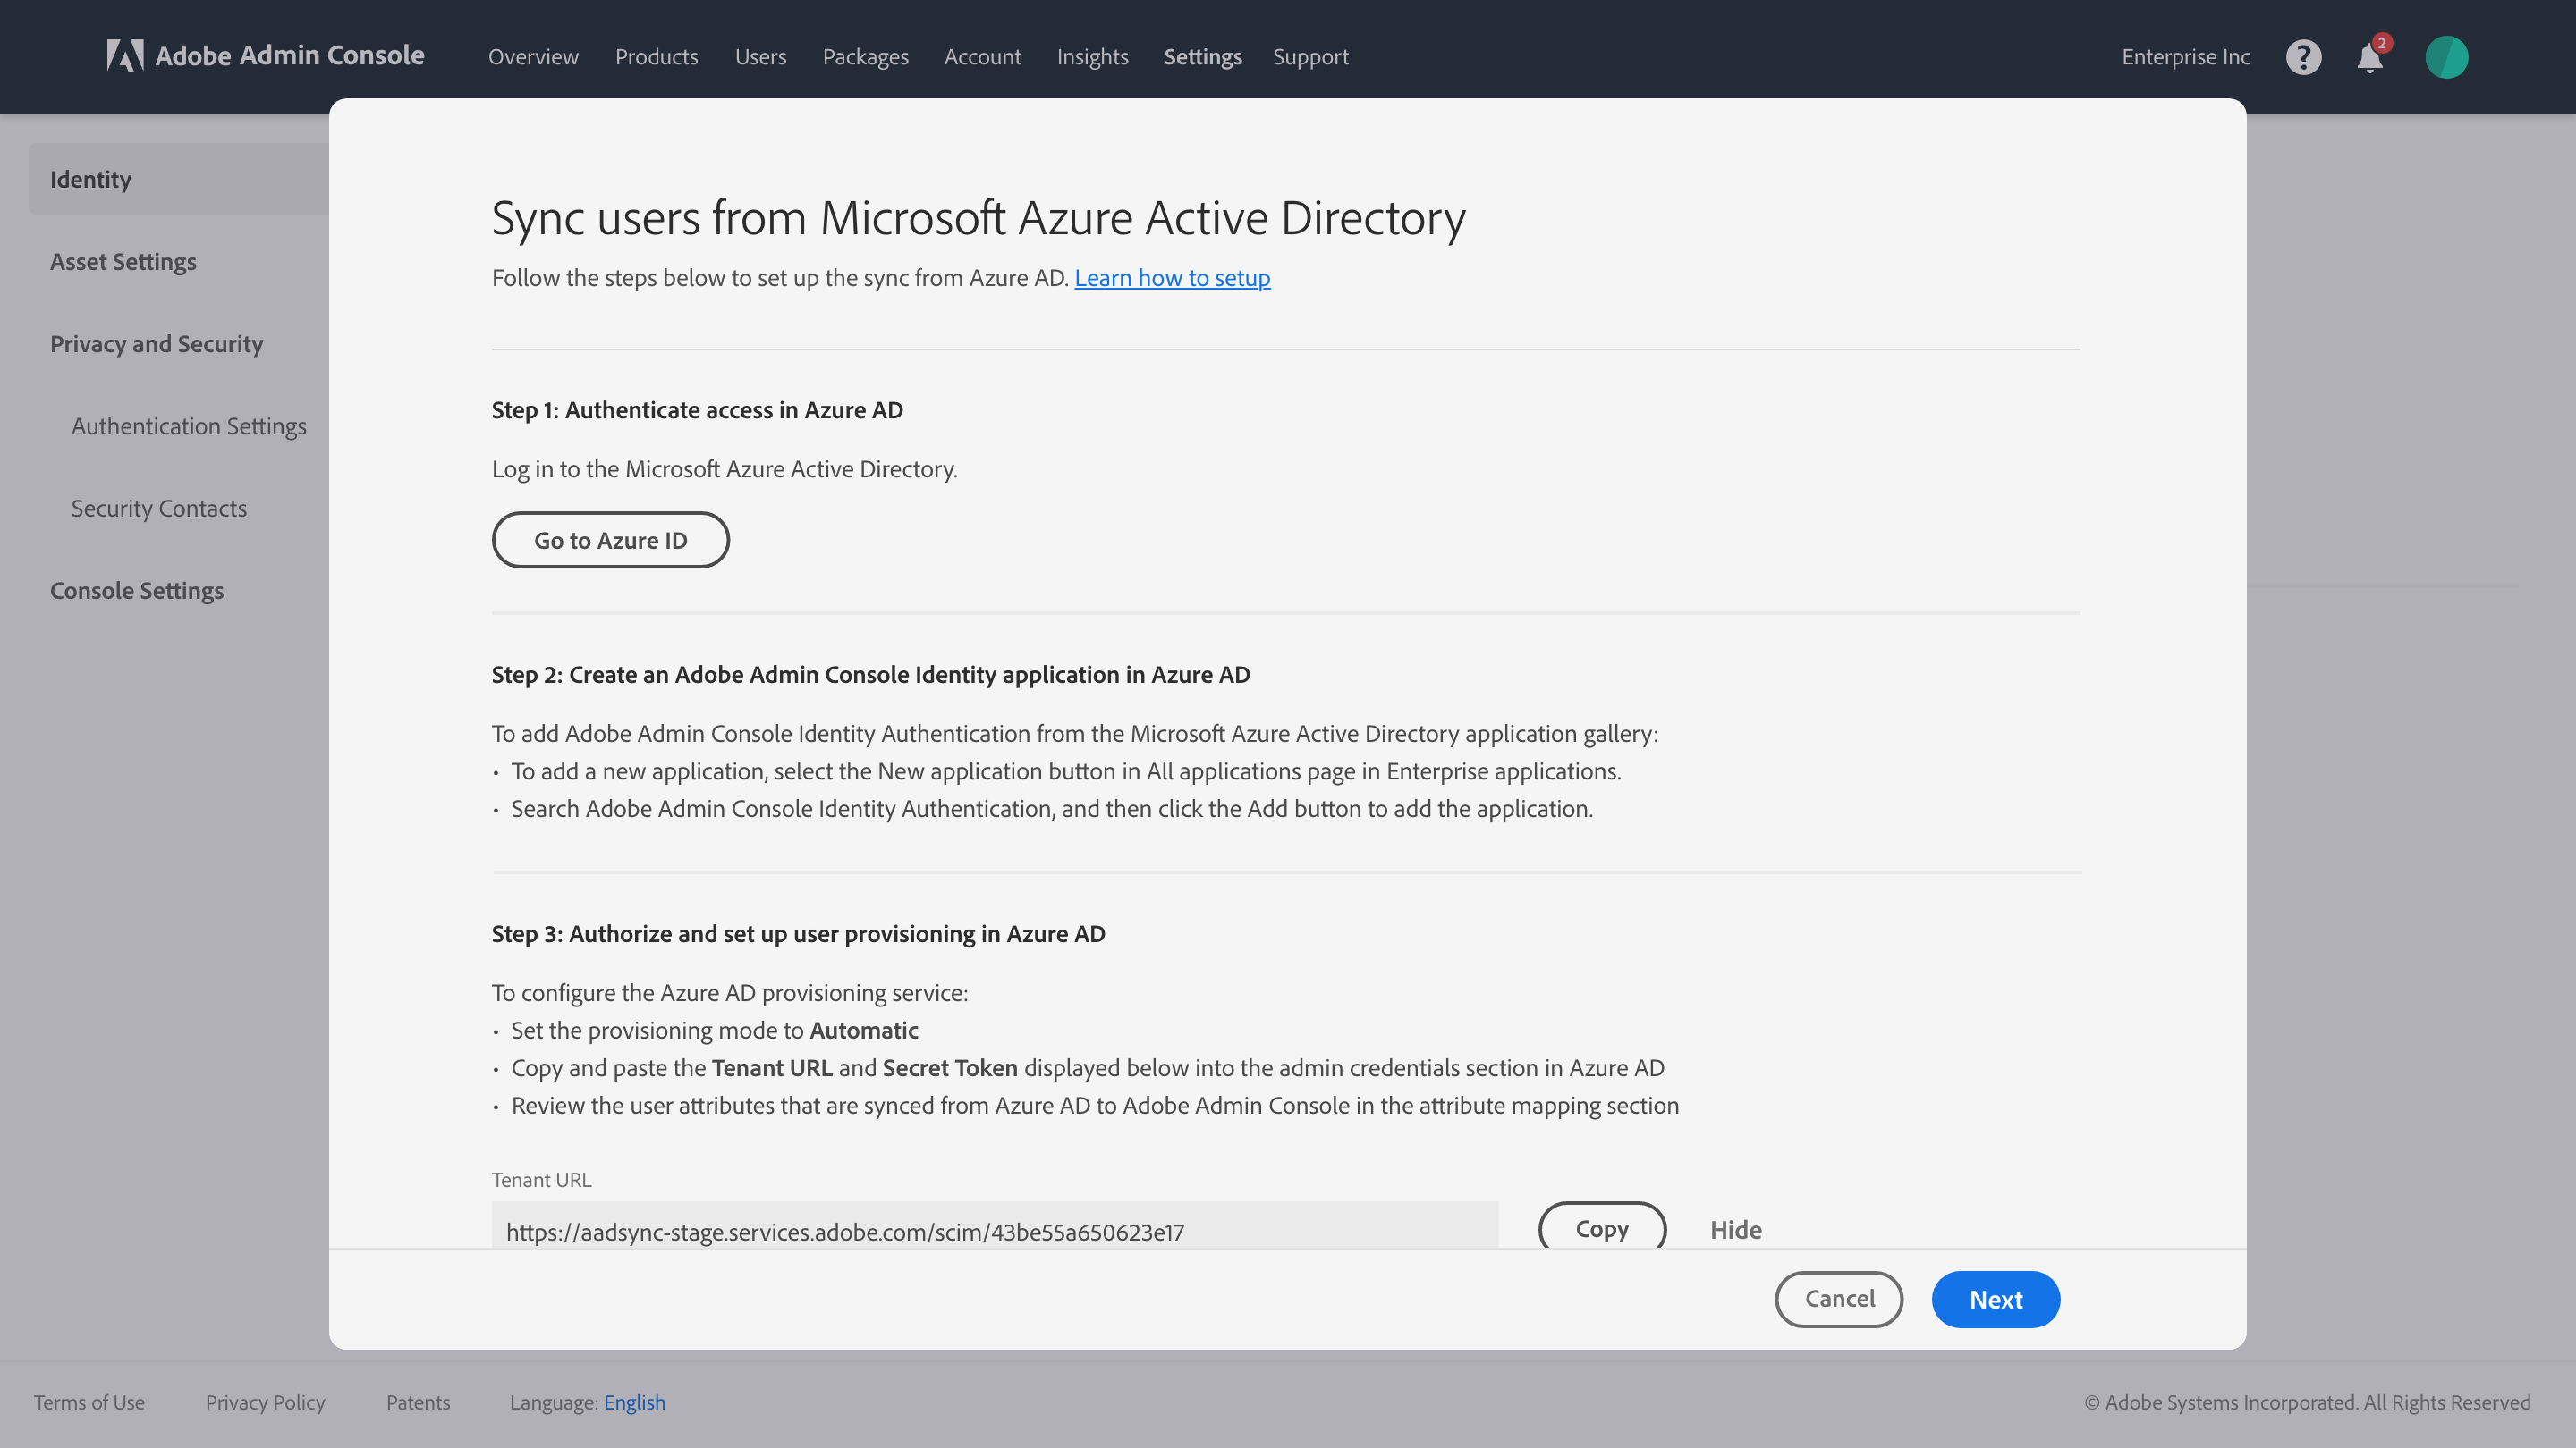Image resolution: width=2576 pixels, height=1448 pixels.
Task: Click the Tenant URL label
Action: [x=541, y=1179]
